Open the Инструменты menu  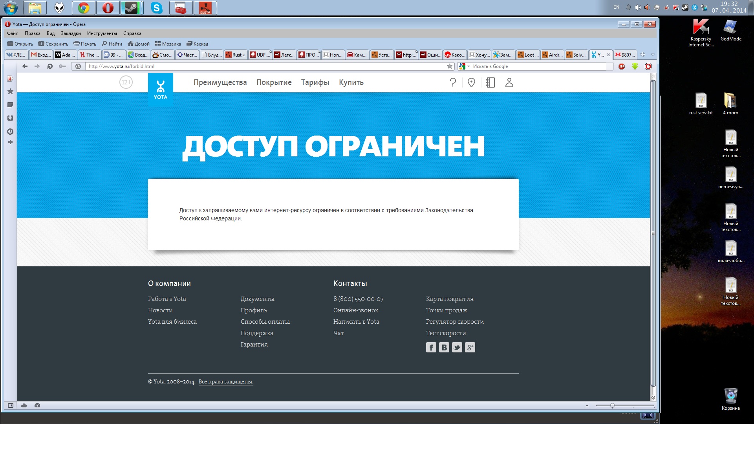tap(102, 33)
